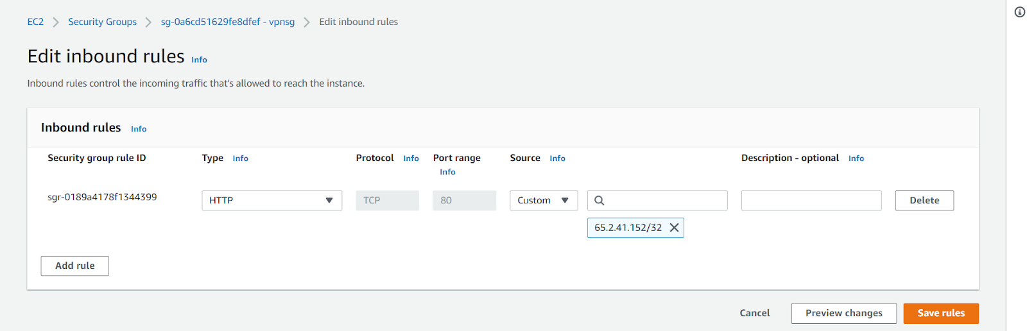1027x331 pixels.
Task: Save the inbound rules
Action: pos(941,314)
